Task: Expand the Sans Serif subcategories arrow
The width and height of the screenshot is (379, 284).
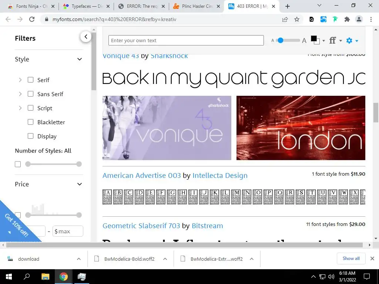Action: (x=20, y=94)
